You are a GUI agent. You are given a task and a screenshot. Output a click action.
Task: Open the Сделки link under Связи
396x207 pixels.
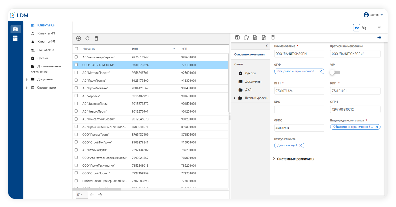click(250, 73)
